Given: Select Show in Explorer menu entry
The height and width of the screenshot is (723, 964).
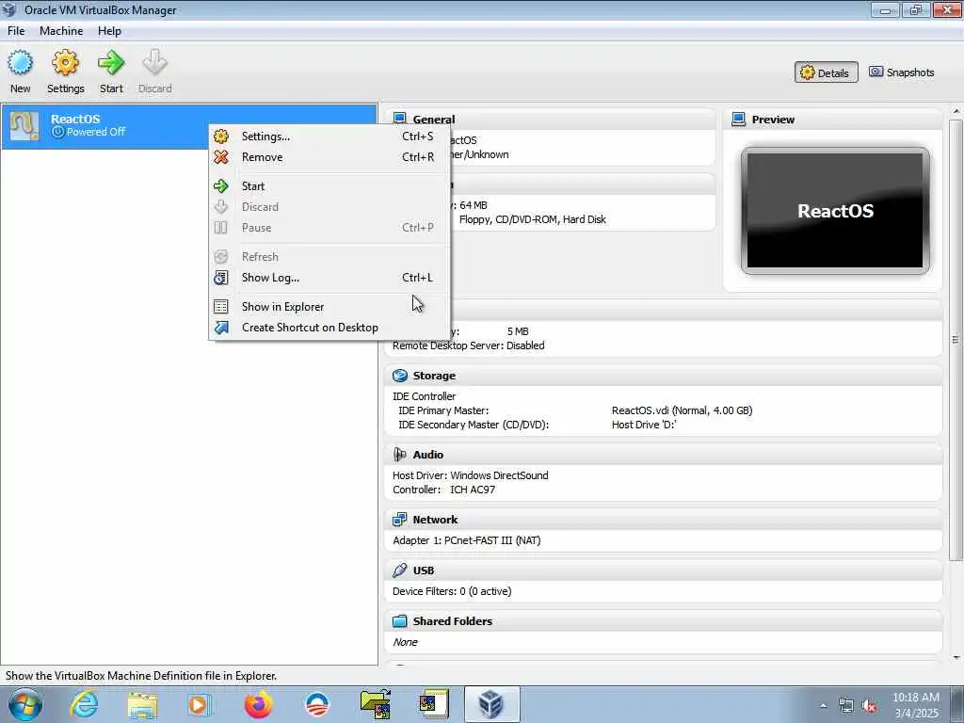Looking at the screenshot, I should point(329,307).
